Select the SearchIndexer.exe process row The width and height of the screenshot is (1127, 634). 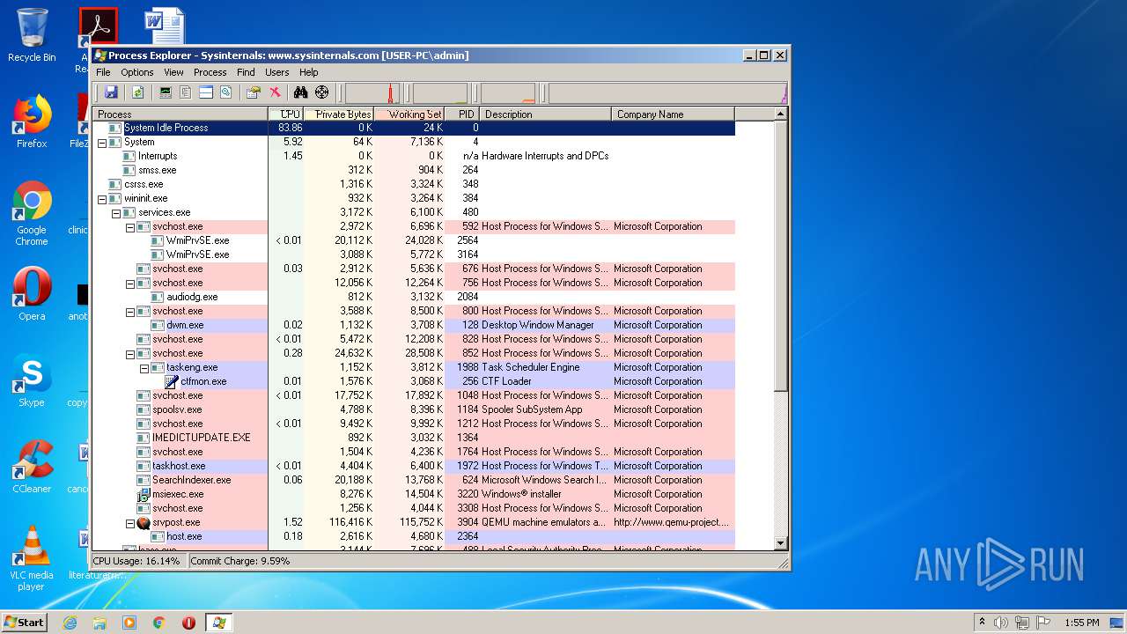(414, 480)
